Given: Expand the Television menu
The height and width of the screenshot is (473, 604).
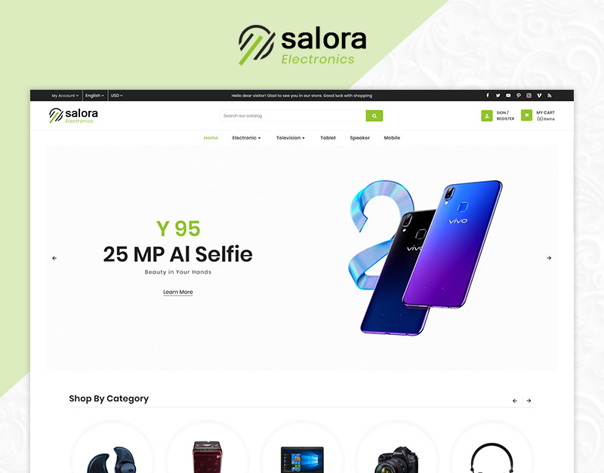Looking at the screenshot, I should [290, 138].
